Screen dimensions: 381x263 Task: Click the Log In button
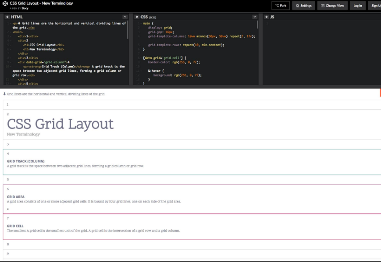358,6
